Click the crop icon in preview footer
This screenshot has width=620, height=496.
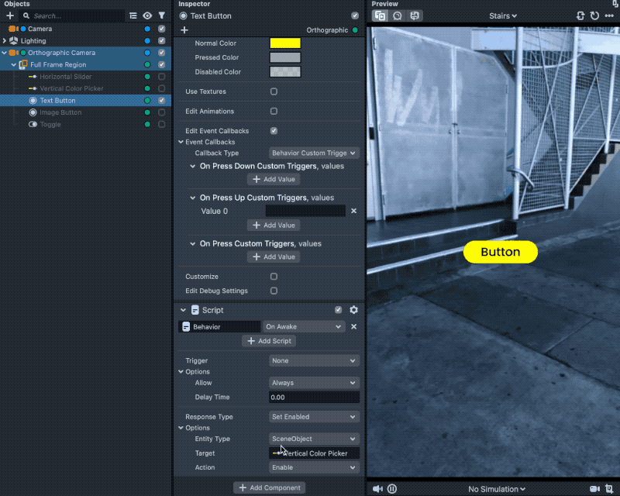coord(608,489)
